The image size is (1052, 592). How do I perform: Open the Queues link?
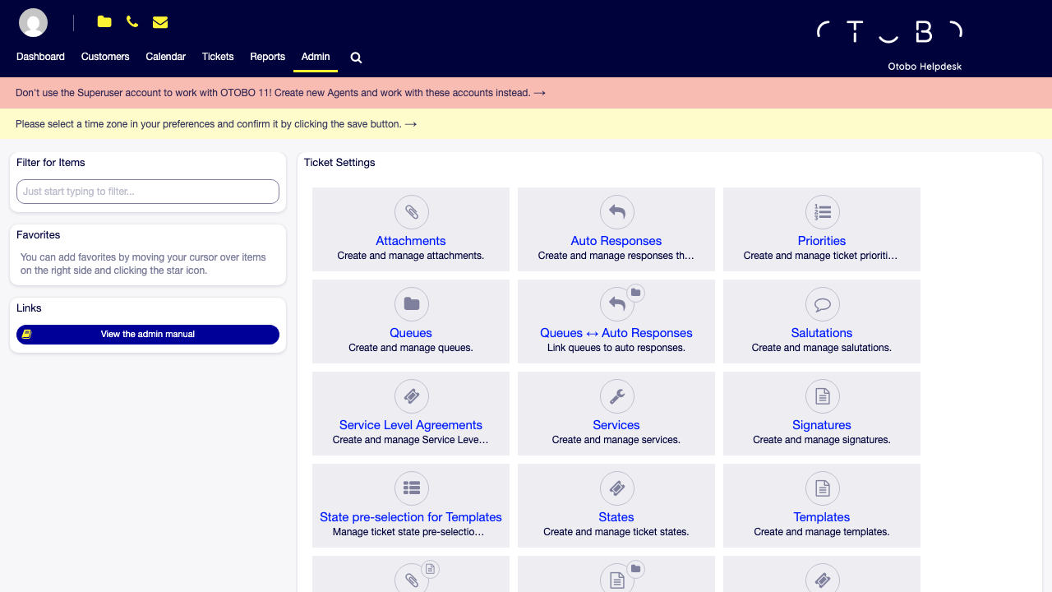411,333
